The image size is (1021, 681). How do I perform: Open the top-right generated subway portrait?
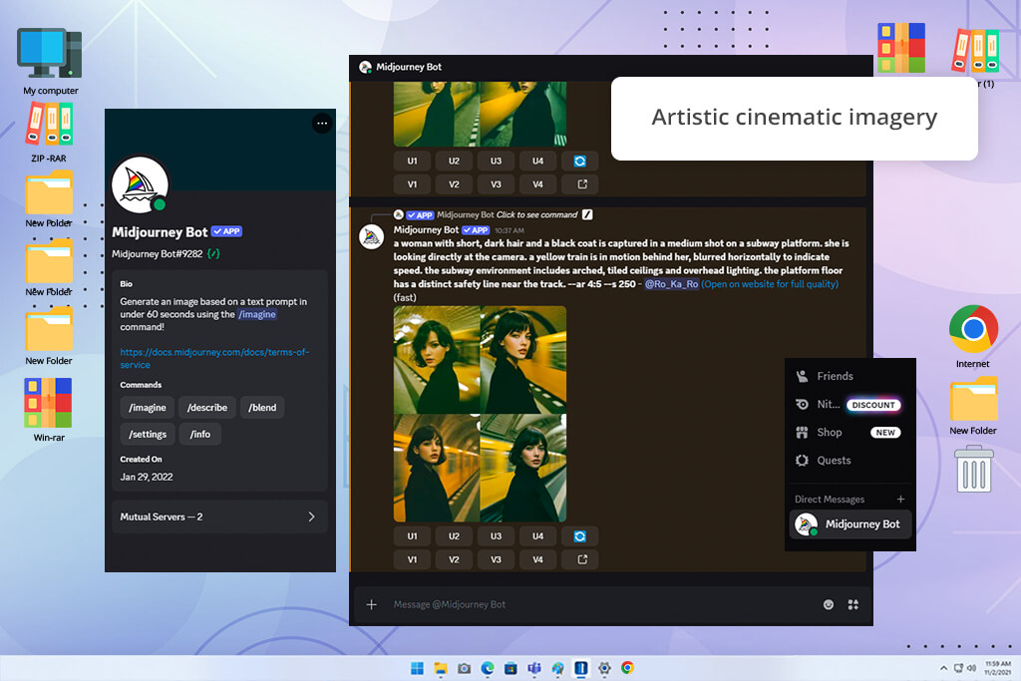tap(522, 359)
